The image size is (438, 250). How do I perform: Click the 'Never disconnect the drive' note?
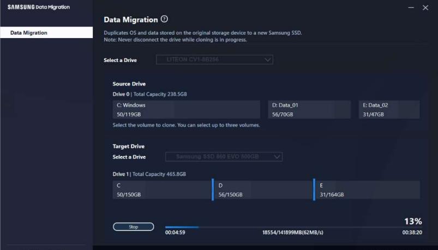click(175, 40)
